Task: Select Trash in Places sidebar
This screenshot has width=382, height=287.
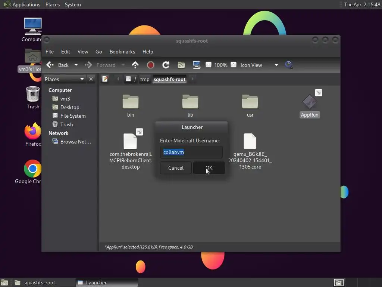Action: [x=66, y=124]
